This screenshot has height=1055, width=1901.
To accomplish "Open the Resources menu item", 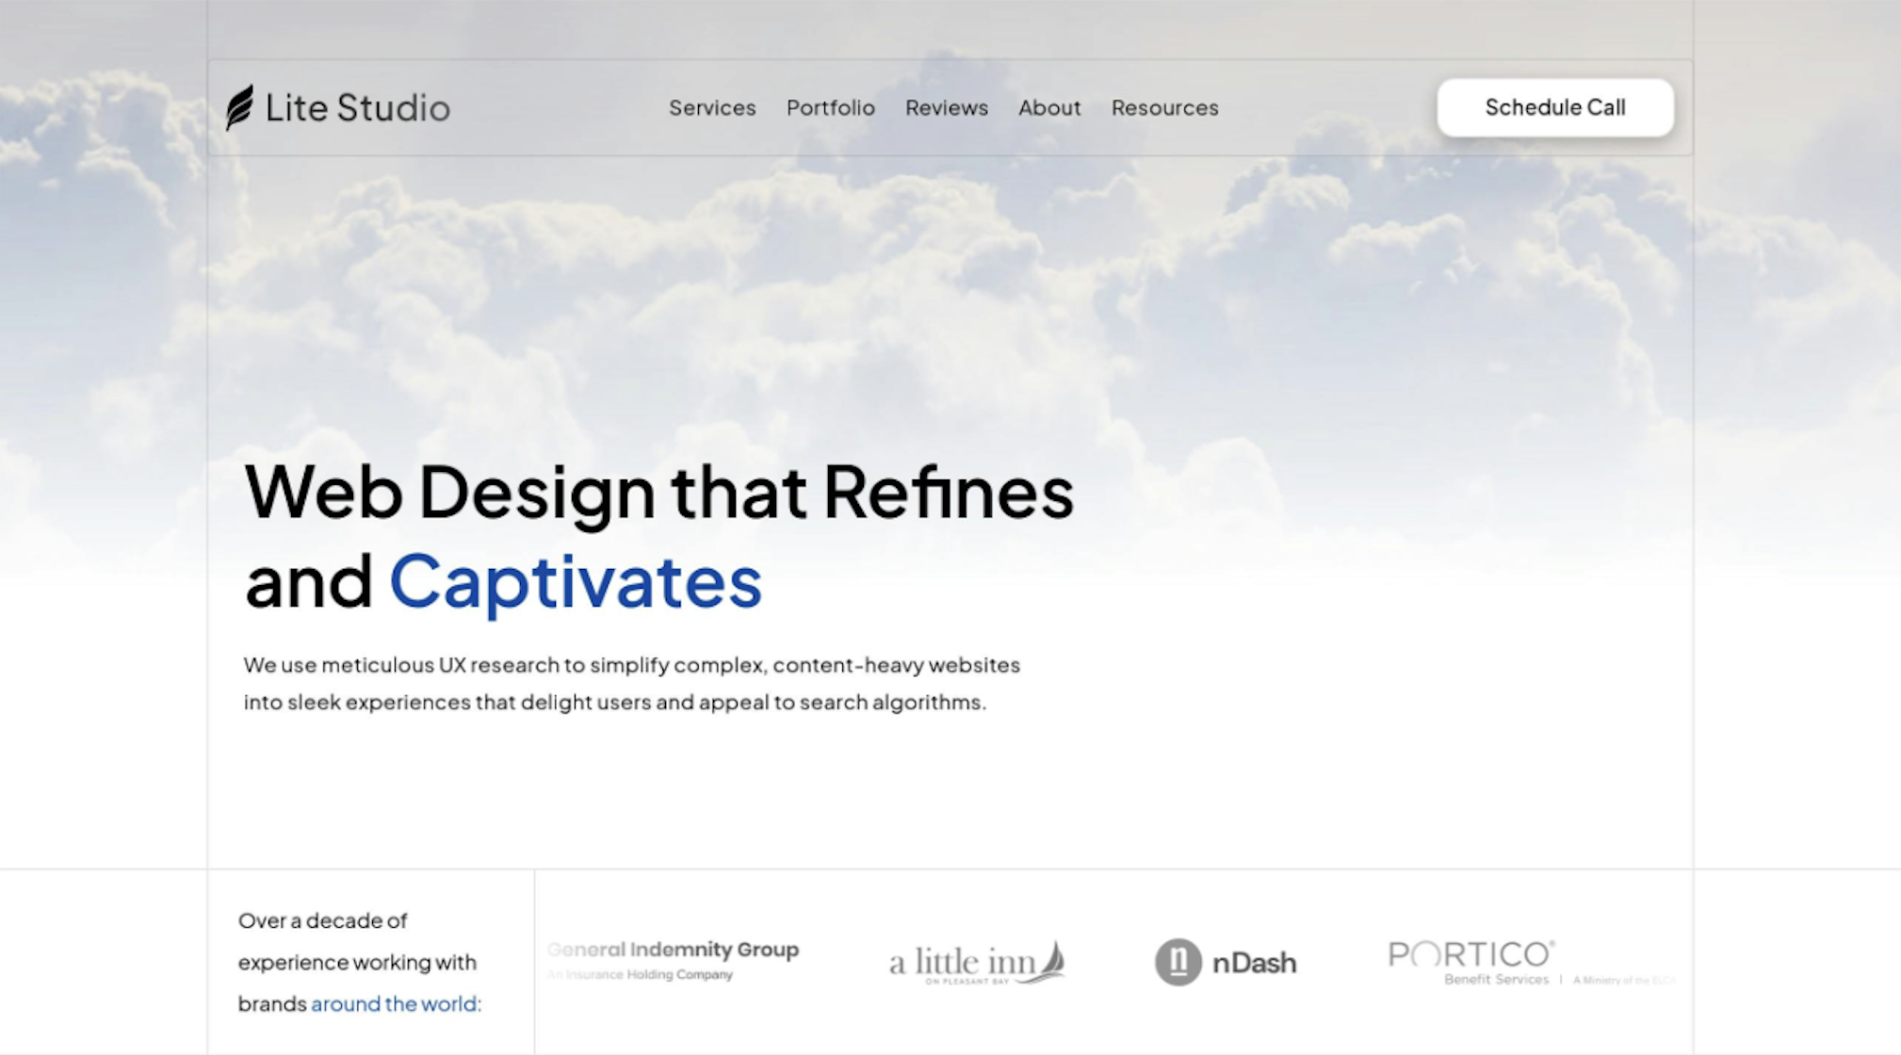I will [x=1164, y=108].
